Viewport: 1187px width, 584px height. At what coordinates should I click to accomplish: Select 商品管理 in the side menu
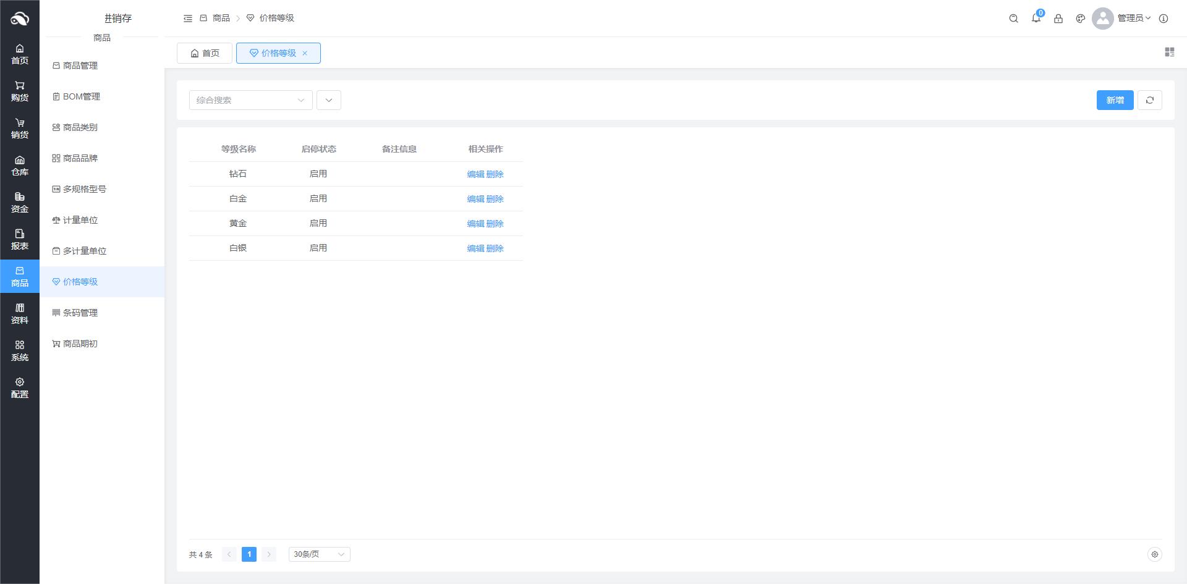(80, 66)
